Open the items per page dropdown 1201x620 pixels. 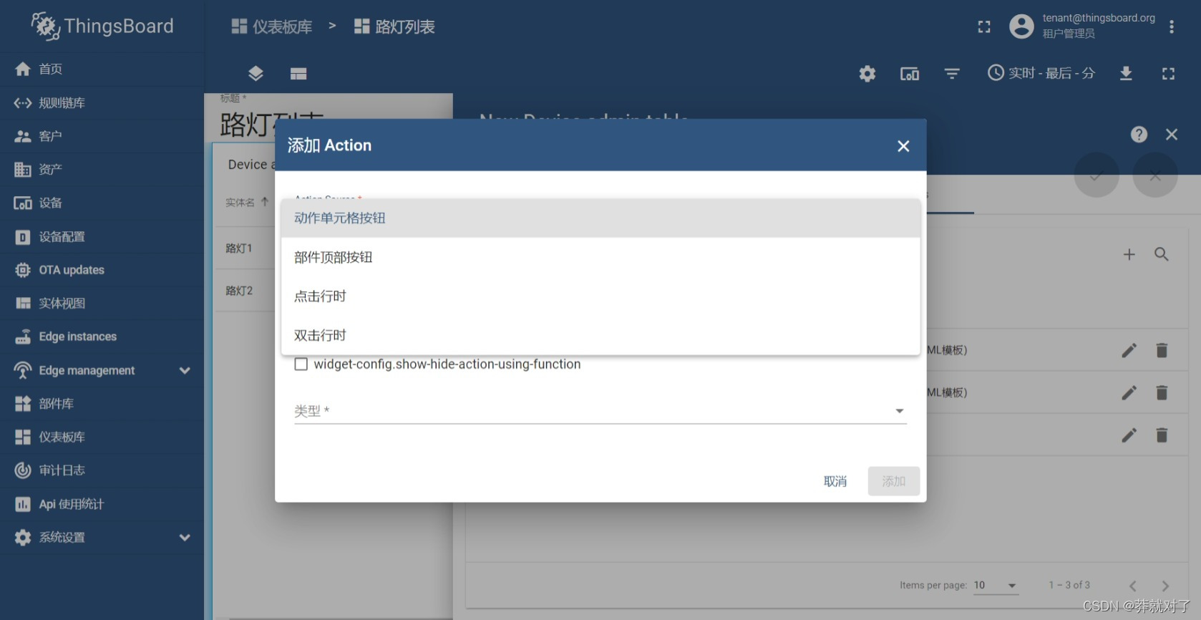995,586
